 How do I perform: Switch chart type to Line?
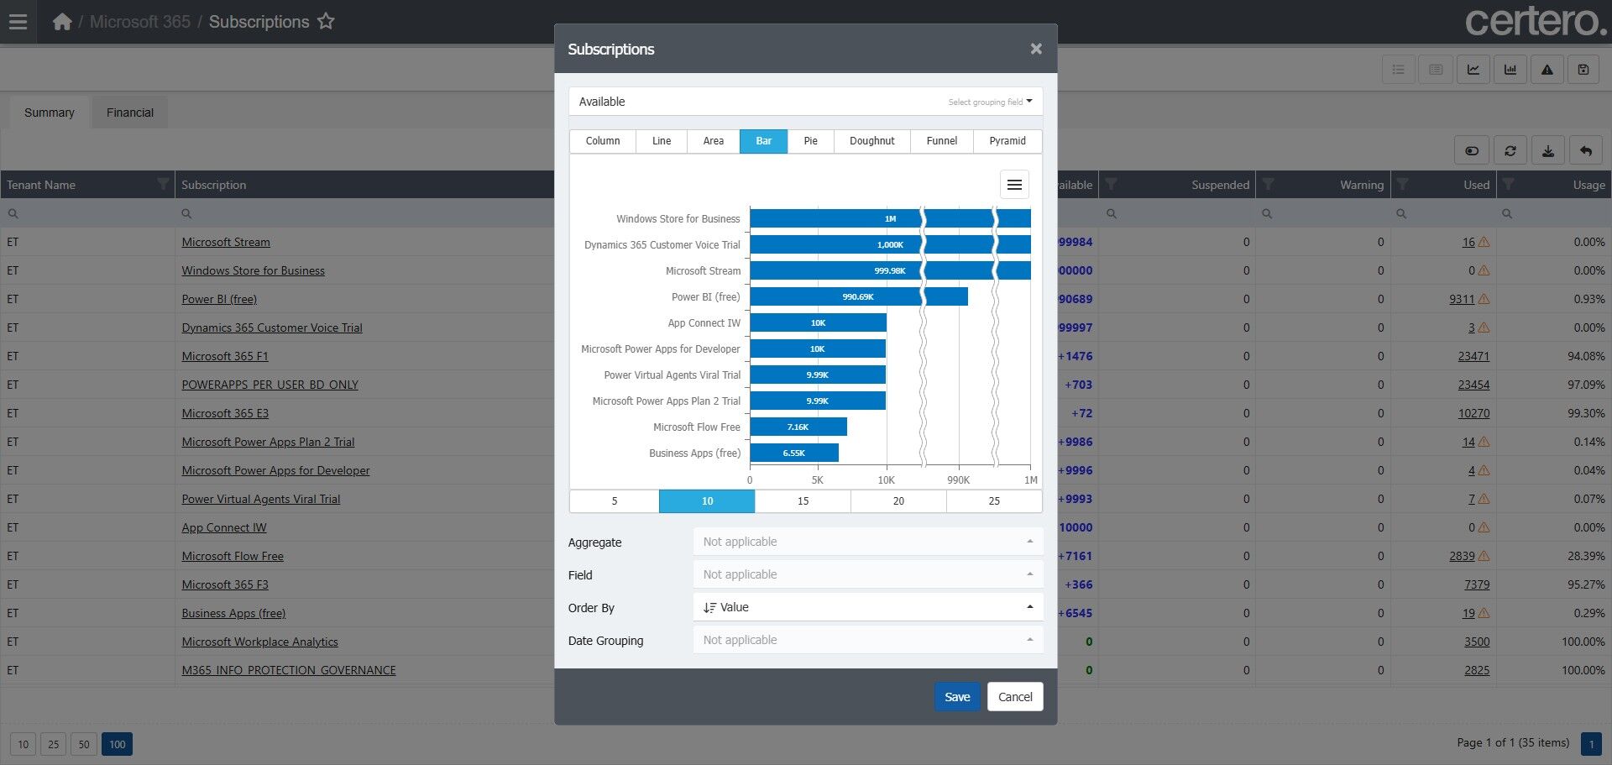pos(662,141)
